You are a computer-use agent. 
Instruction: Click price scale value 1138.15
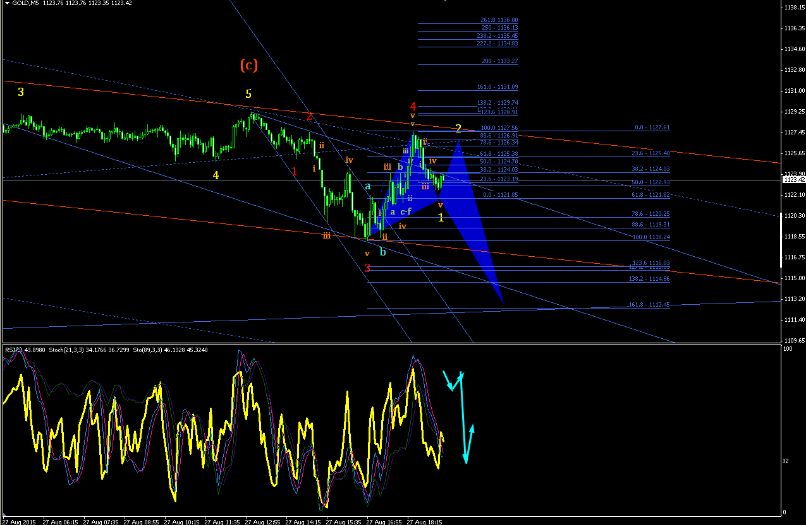coord(794,8)
